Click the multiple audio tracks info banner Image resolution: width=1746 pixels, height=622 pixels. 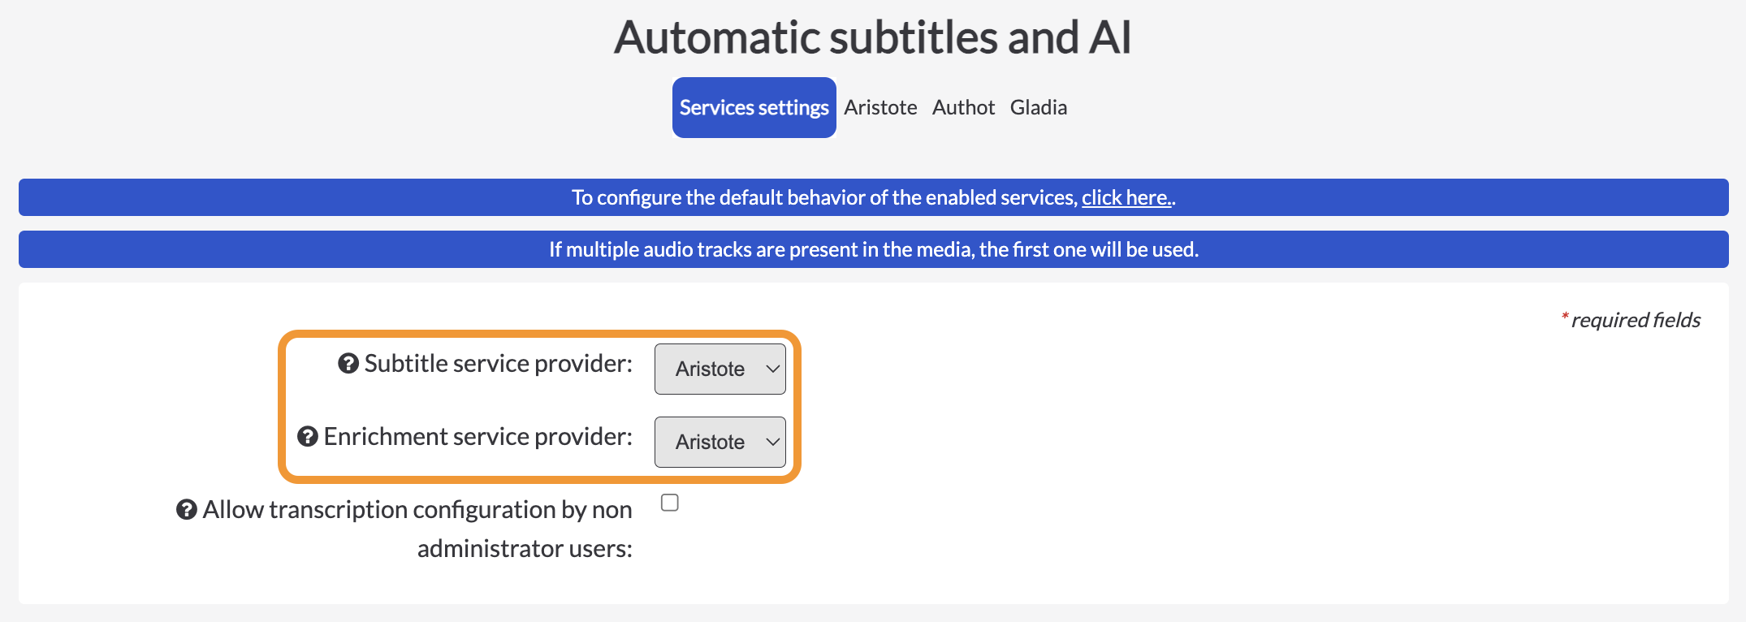pyautogui.click(x=874, y=249)
